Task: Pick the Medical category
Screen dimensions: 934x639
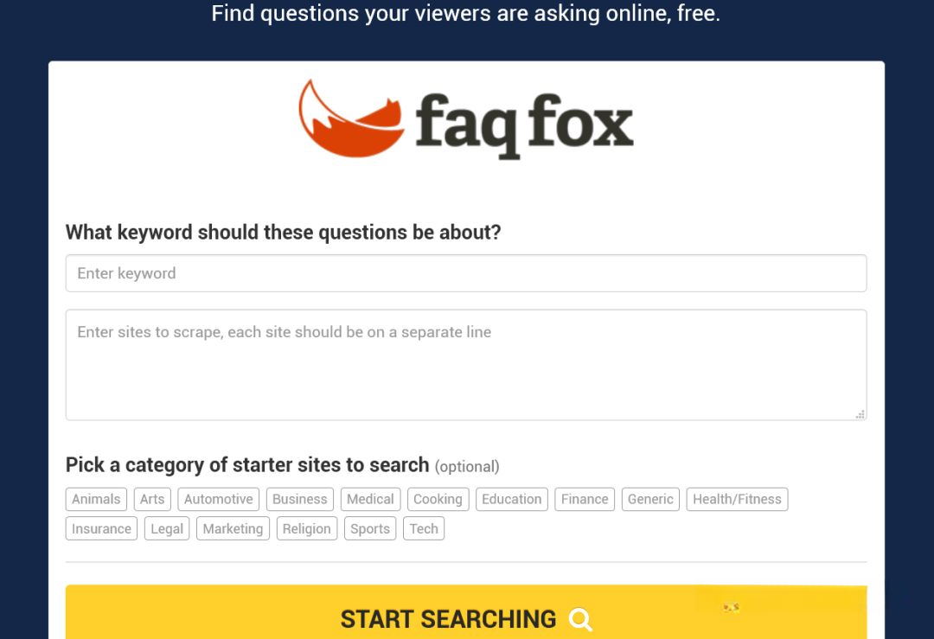Action: click(370, 499)
